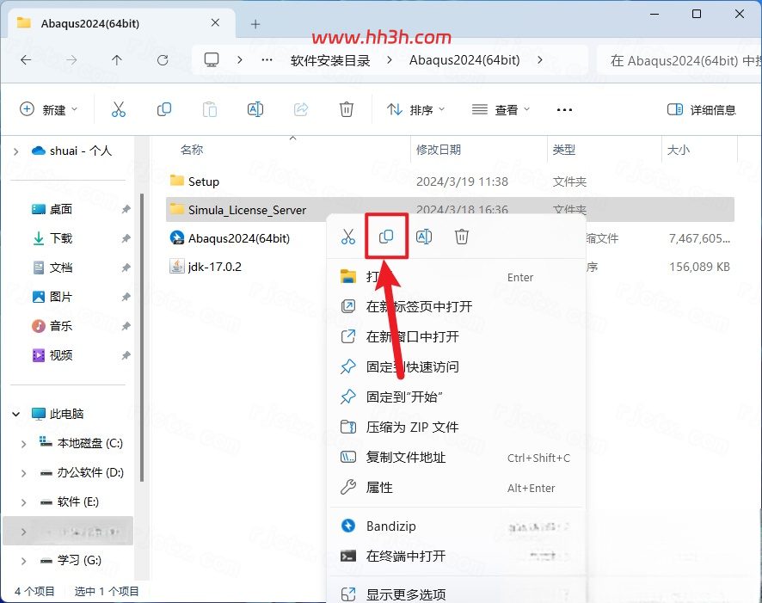This screenshot has width=762, height=603.
Task: Open the 排序 sort dropdown
Action: (416, 110)
